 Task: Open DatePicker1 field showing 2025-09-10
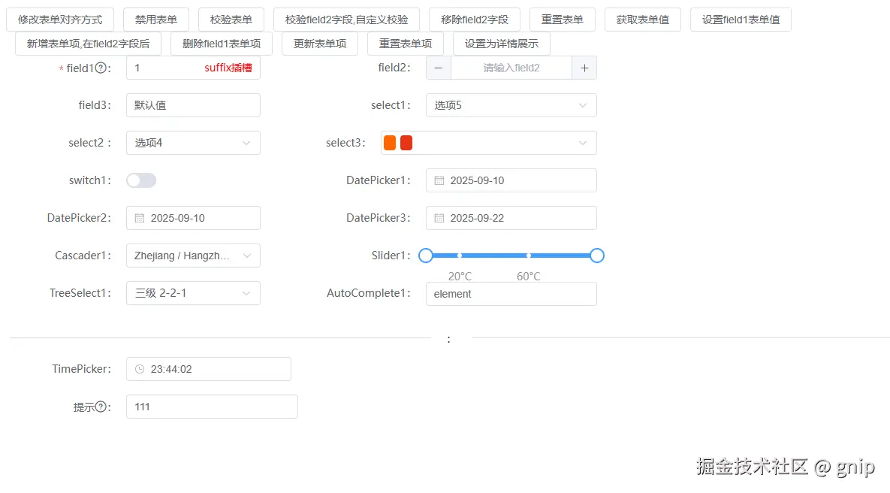point(511,180)
